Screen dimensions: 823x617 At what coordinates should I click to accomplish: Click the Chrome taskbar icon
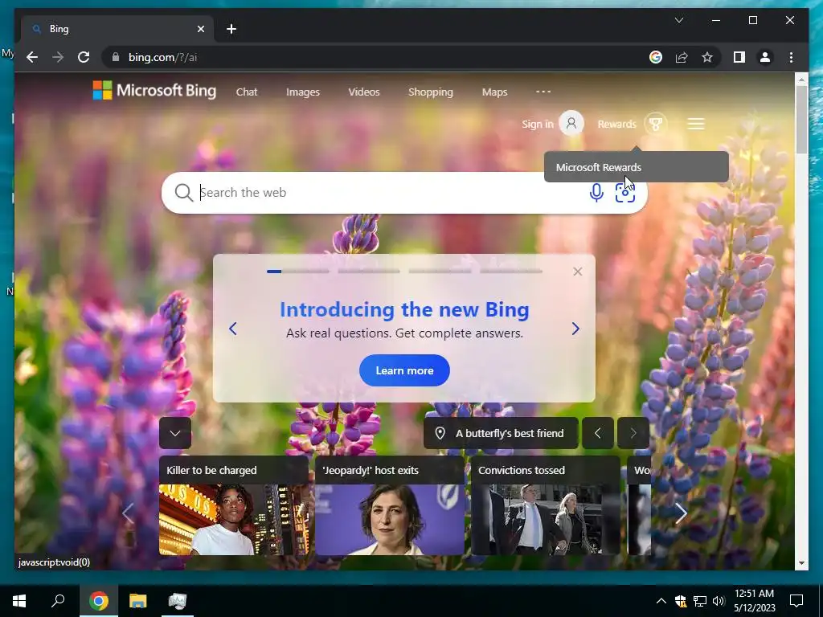98,601
